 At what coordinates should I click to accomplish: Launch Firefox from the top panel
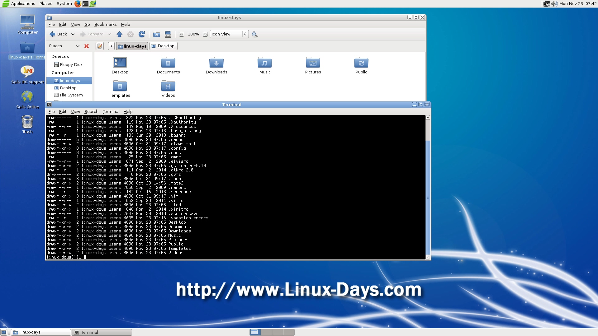[x=78, y=4]
